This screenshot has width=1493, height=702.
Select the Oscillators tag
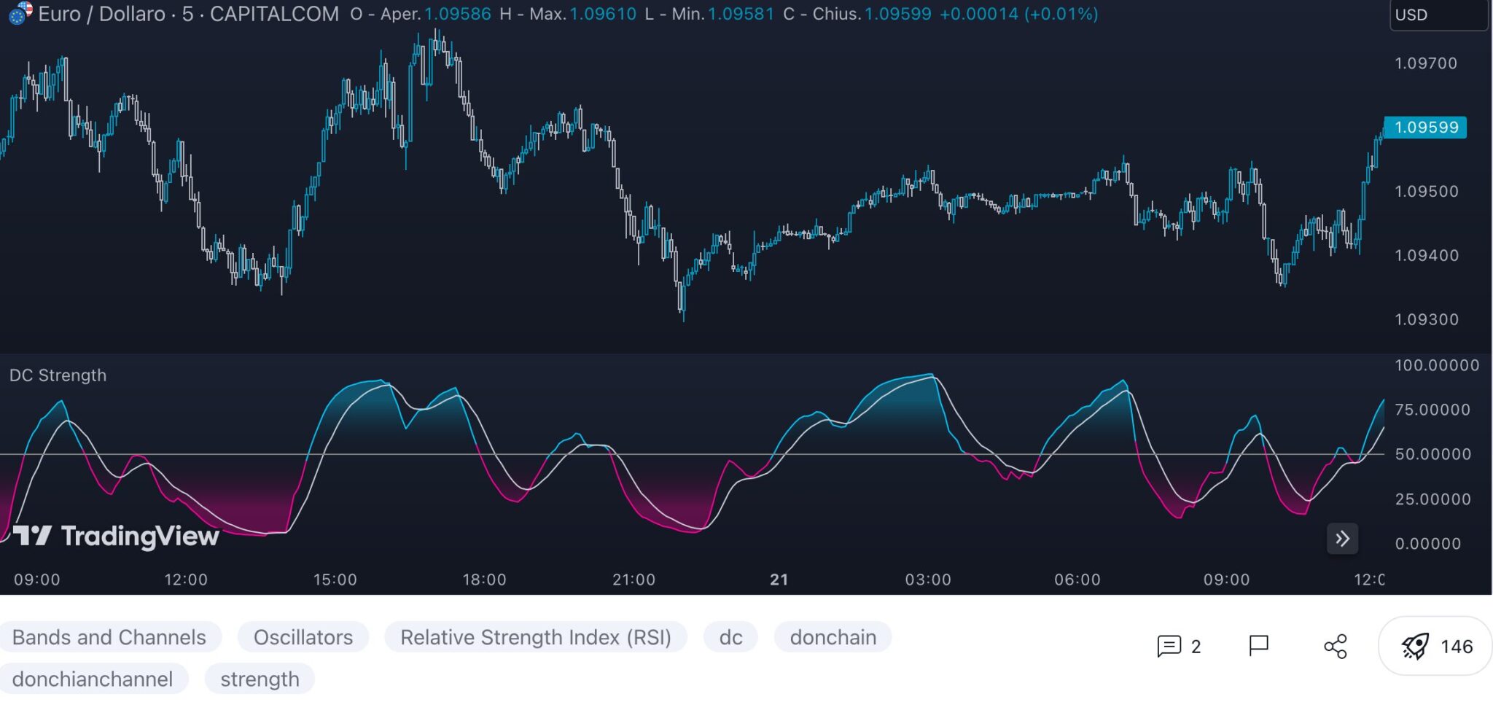(303, 637)
